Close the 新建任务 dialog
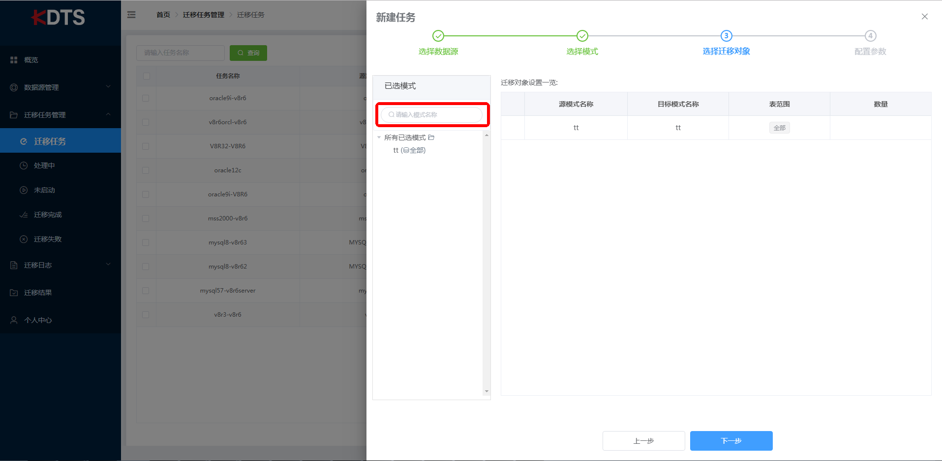942x461 pixels. point(925,17)
